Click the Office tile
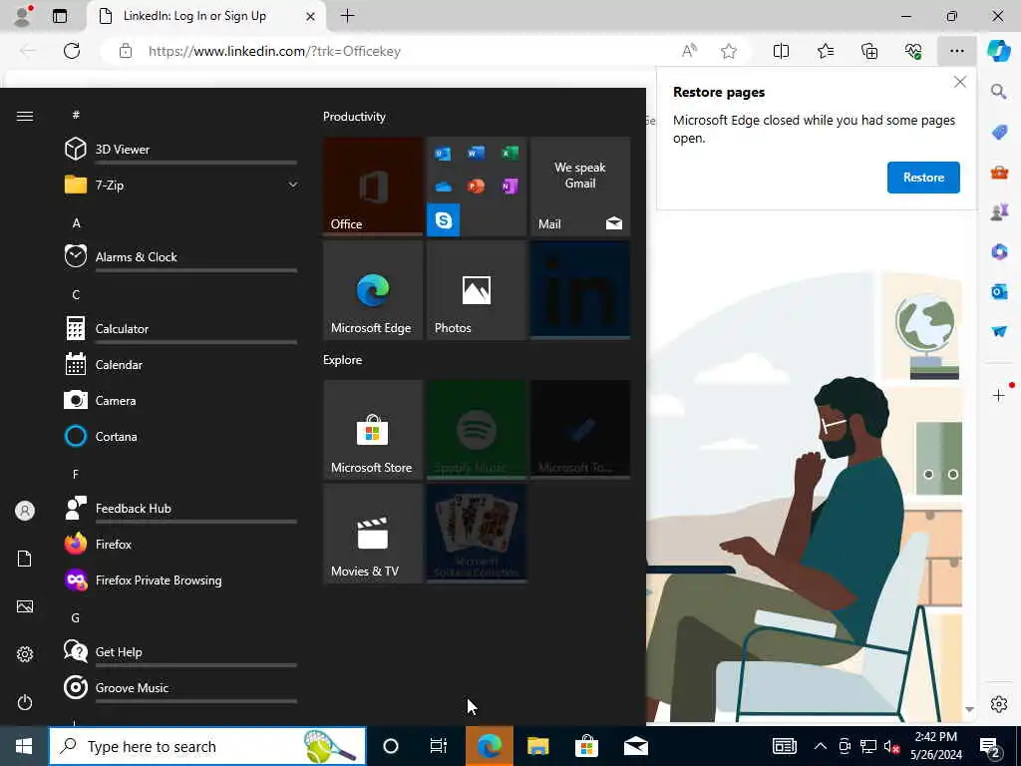Screen dimensions: 1021x766 click(x=373, y=187)
